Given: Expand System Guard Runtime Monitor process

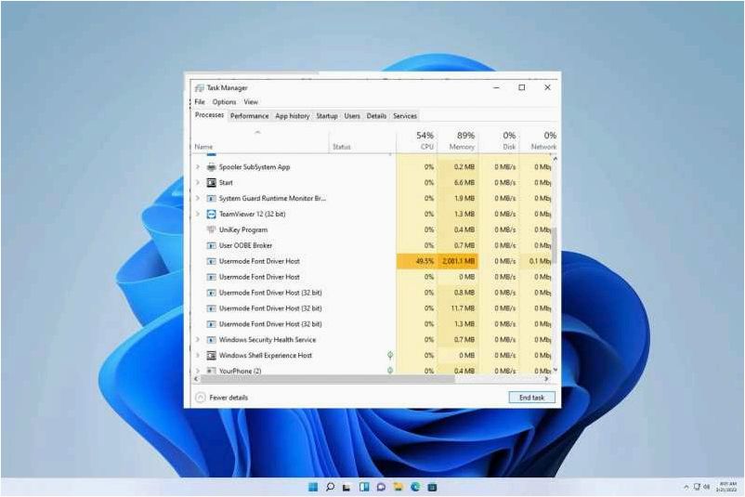Looking at the screenshot, I should pos(198,199).
